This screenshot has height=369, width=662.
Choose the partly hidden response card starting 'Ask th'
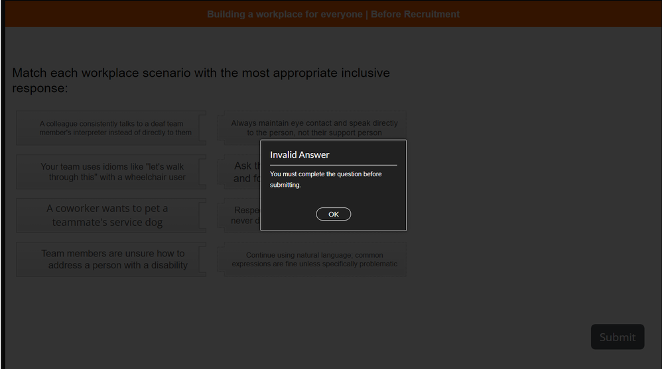click(x=239, y=172)
